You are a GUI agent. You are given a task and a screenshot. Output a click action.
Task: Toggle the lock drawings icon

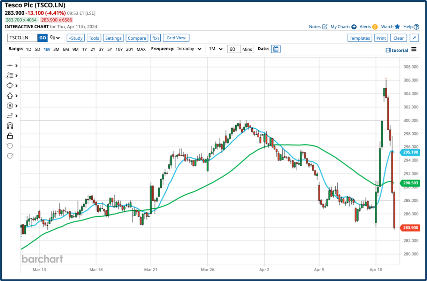tap(10, 136)
